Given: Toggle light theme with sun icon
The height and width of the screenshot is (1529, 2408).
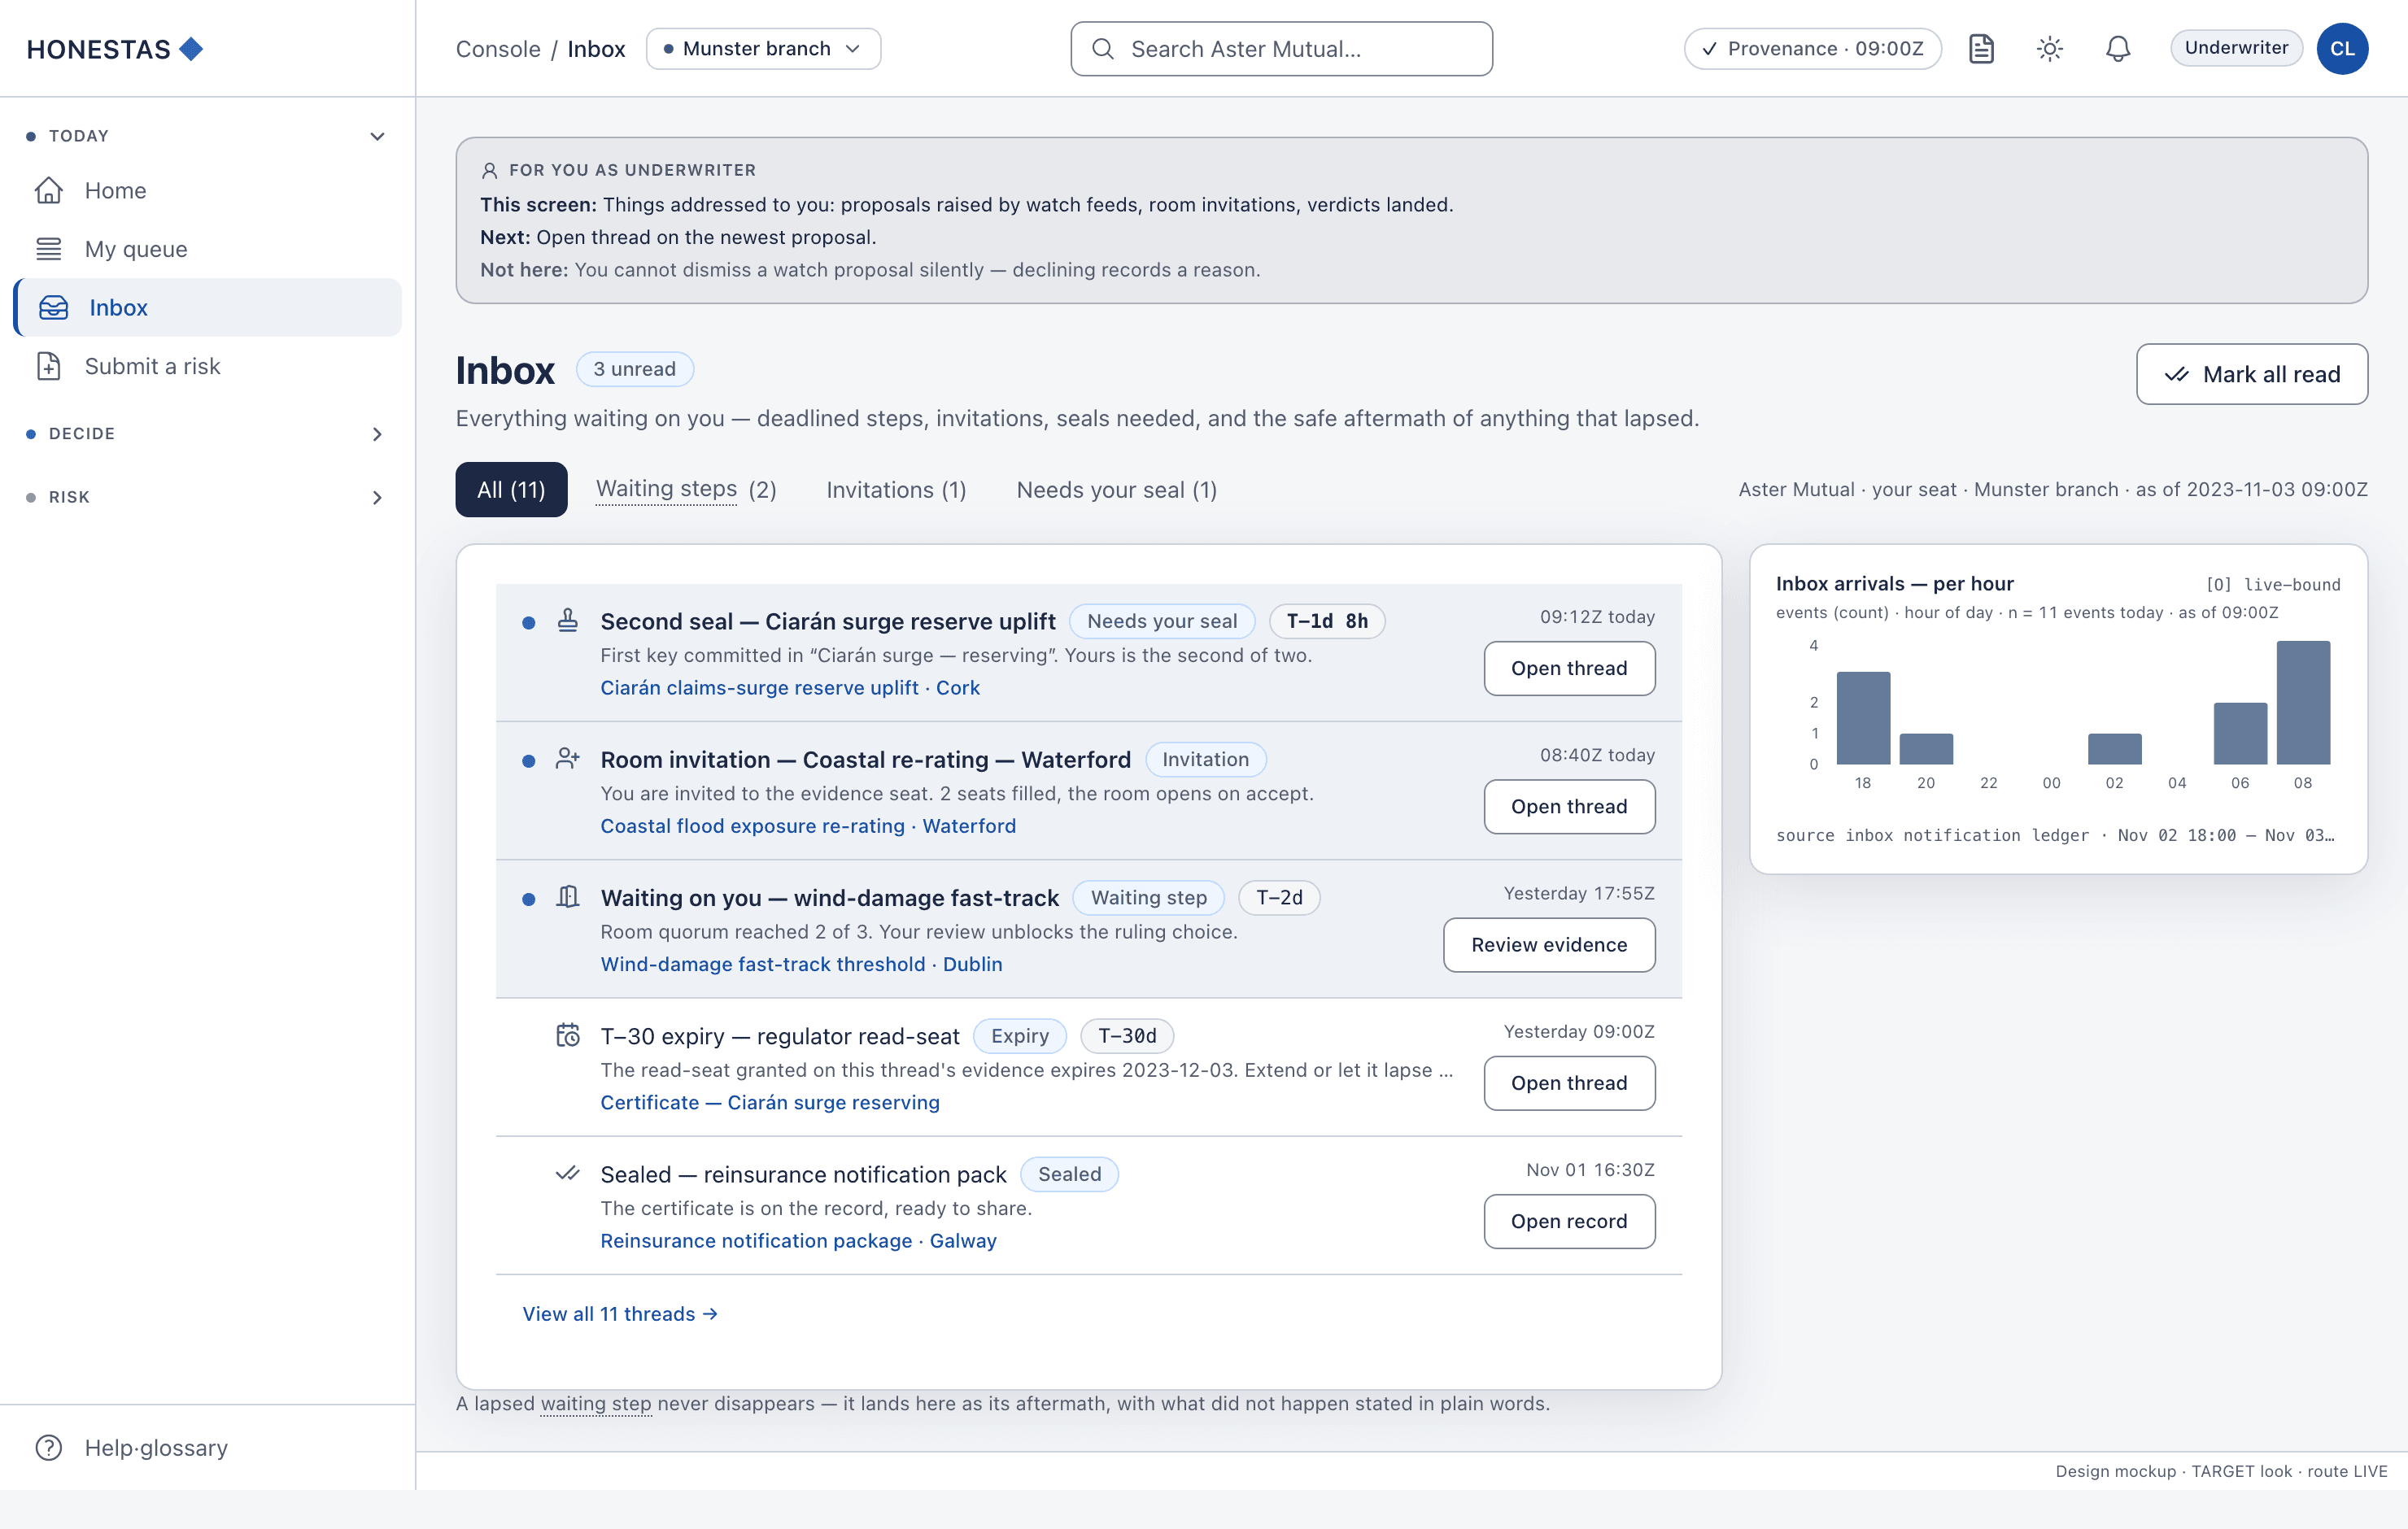Looking at the screenshot, I should 2049,49.
